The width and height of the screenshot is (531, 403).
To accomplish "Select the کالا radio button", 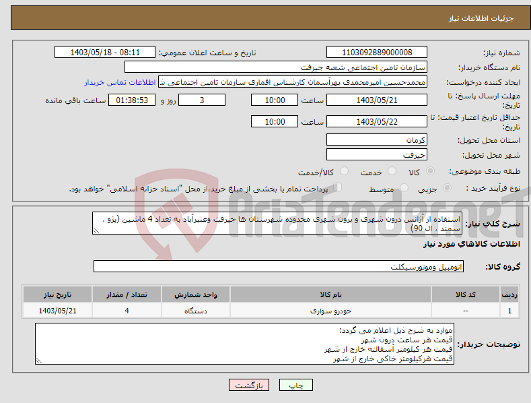I will tap(431, 171).
